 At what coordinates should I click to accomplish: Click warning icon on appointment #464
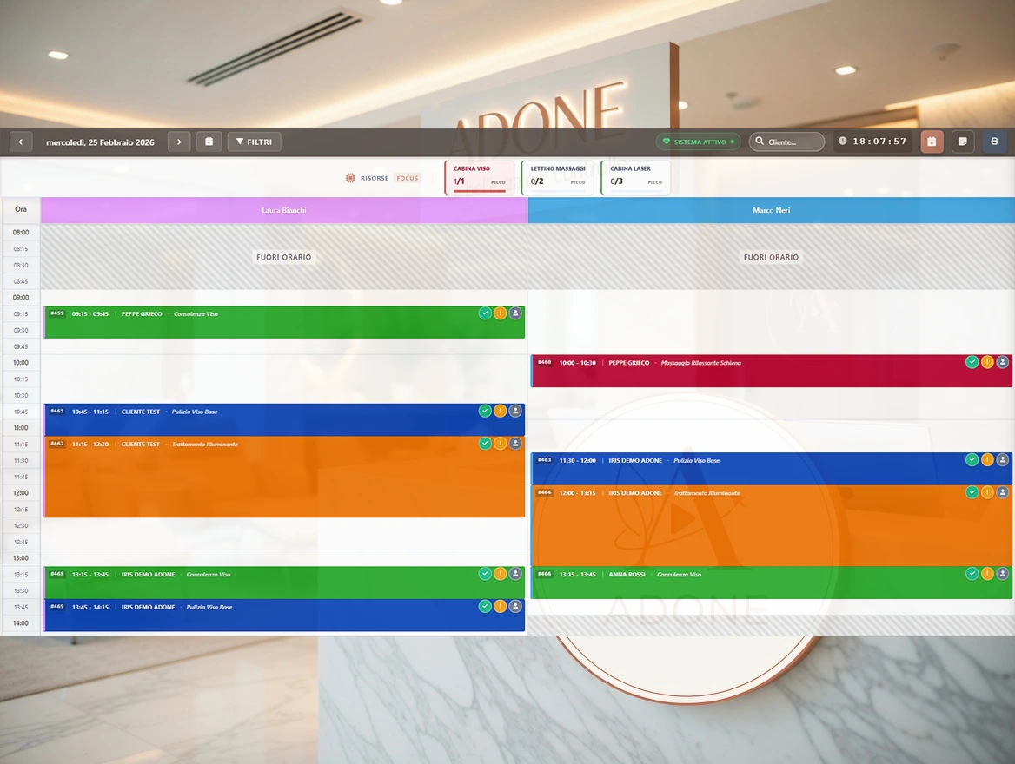click(987, 492)
